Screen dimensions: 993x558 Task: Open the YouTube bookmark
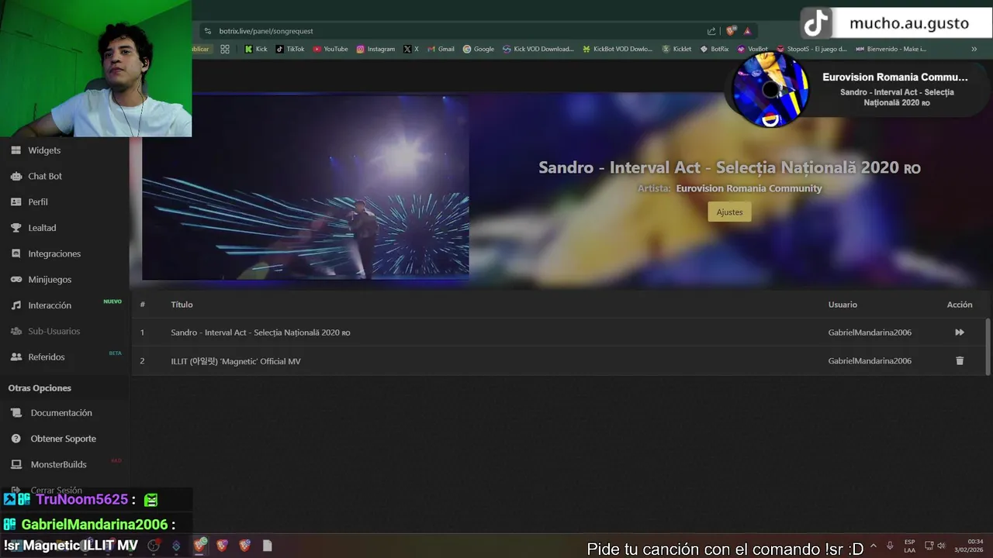point(330,49)
